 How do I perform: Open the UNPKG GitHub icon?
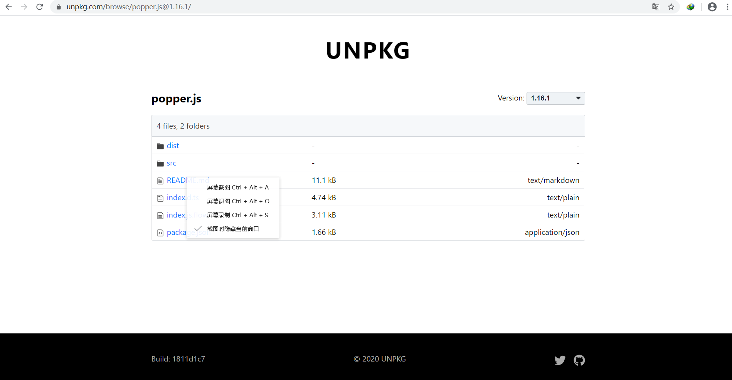click(579, 360)
